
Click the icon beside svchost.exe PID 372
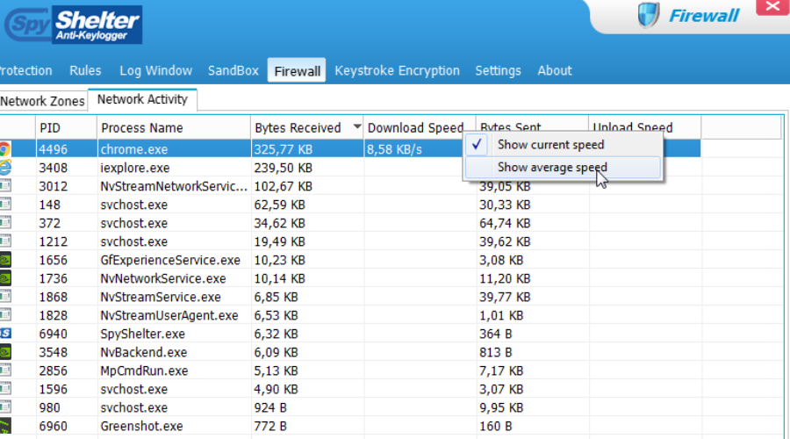[5, 223]
